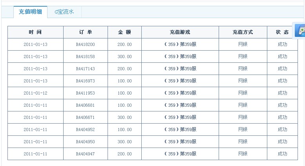This screenshot has height=166, width=305.
Task: Select order number R4404950
Action: click(86, 142)
